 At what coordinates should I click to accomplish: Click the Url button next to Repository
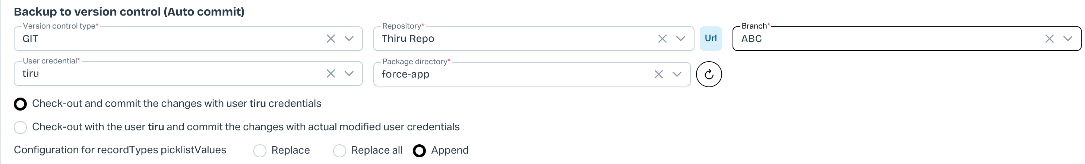click(711, 39)
